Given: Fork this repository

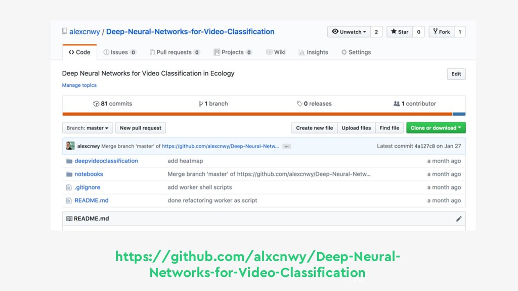Looking at the screenshot, I should tap(442, 32).
